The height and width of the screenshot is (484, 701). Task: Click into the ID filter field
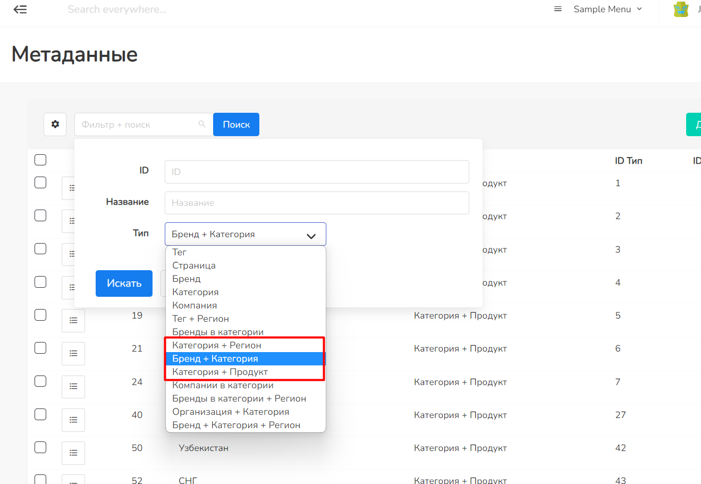317,172
